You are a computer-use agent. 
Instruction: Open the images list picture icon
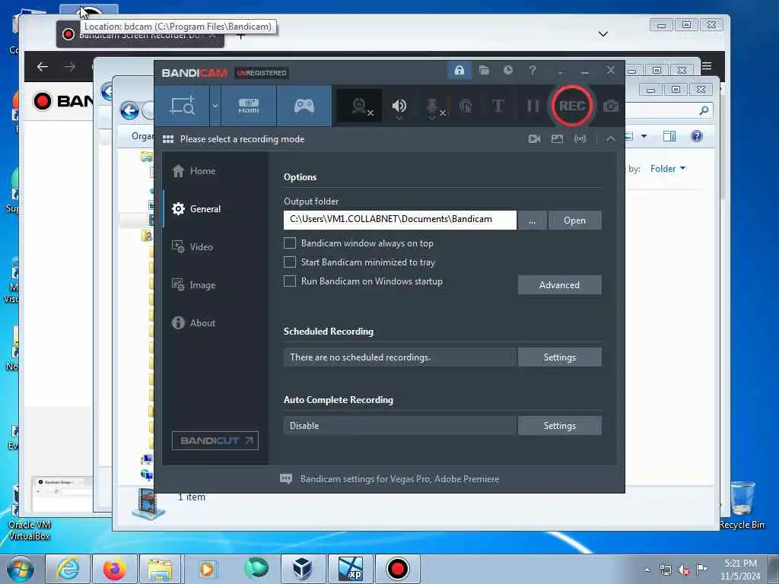point(557,139)
